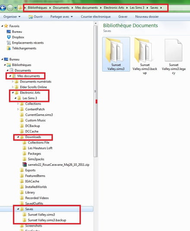Click Electronic Arts in the address breadcrumb
Image resolution: width=190 pixels, height=231 pixels.
pos(114,8)
